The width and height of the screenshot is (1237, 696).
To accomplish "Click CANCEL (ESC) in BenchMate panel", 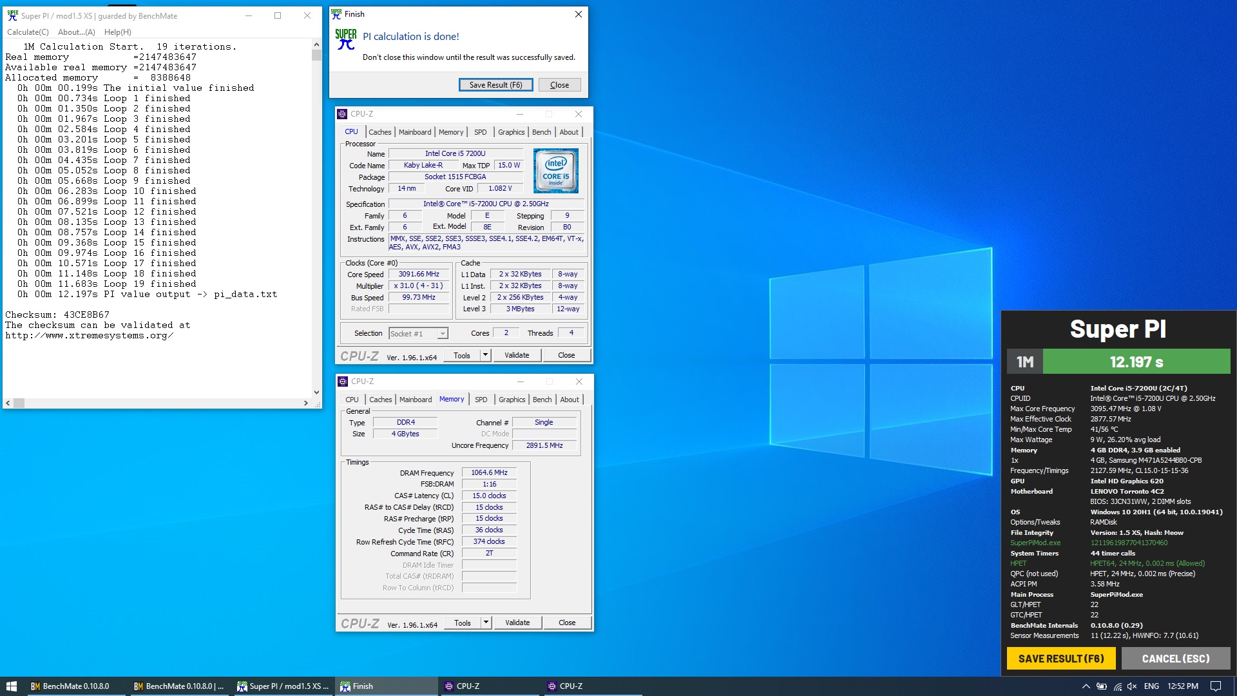I will pos(1176,659).
